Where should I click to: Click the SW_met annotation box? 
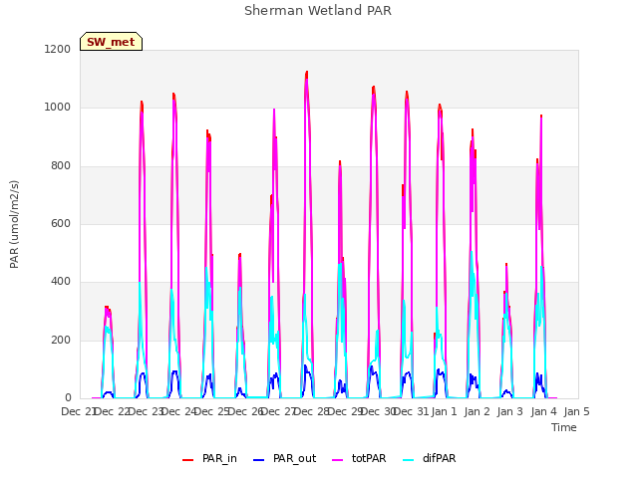(111, 42)
